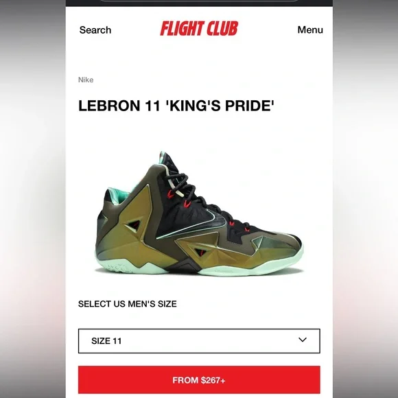Open the Menu in the header
Viewport: 398px width, 398px height.
pyautogui.click(x=310, y=30)
